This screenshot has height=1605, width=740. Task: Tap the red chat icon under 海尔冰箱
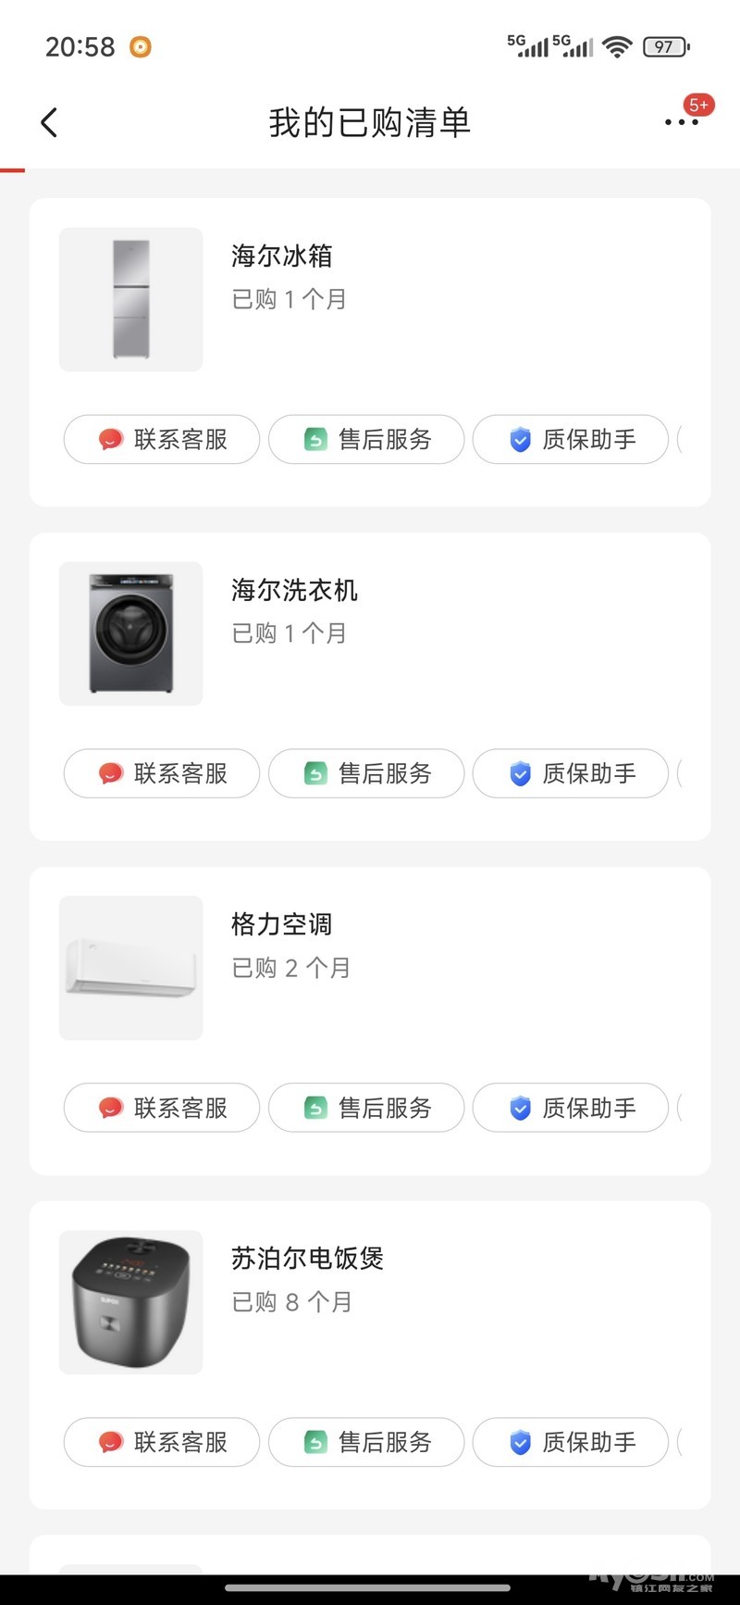pyautogui.click(x=111, y=440)
